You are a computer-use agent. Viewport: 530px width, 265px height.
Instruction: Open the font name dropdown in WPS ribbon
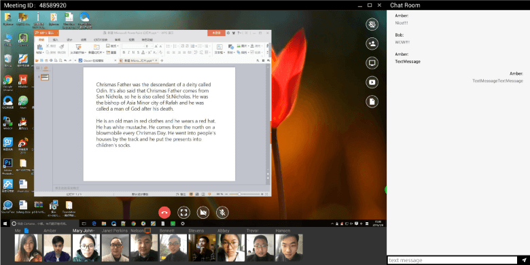pos(134,46)
